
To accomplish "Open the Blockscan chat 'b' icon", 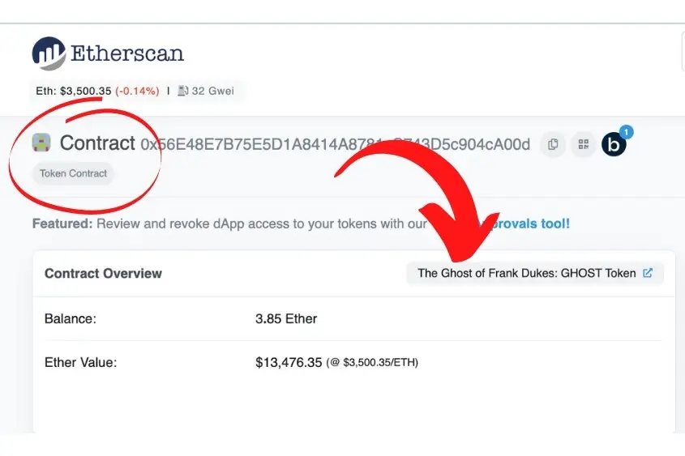I will (x=614, y=144).
